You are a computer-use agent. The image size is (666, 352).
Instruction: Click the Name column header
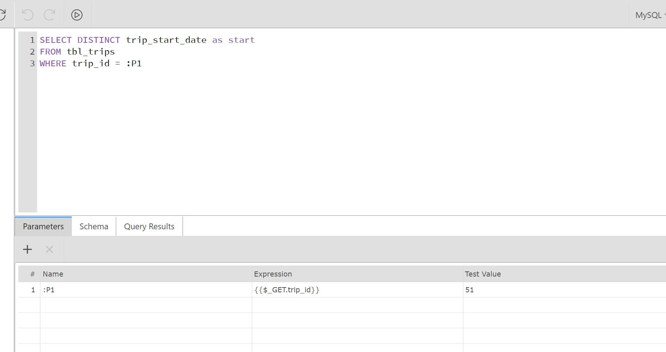point(52,274)
